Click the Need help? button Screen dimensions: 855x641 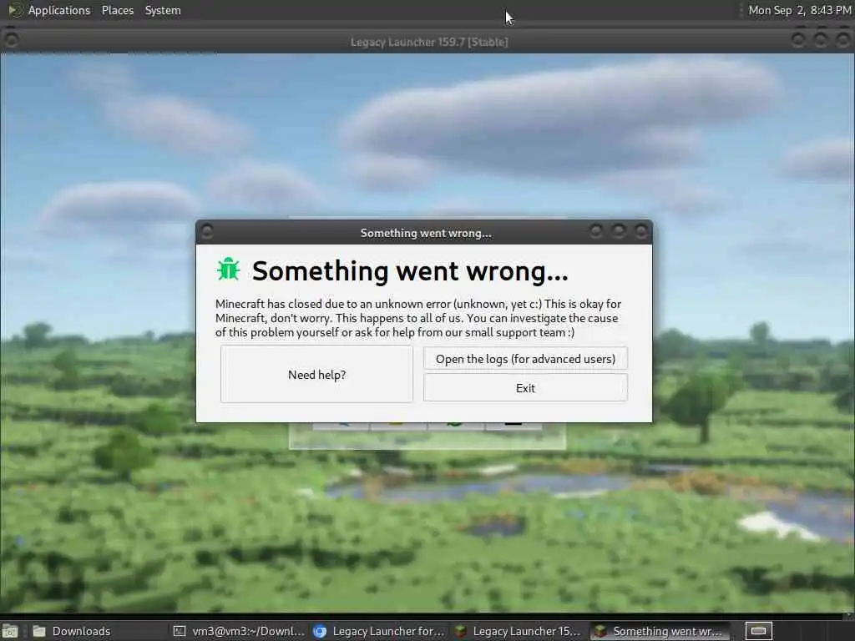pyautogui.click(x=316, y=375)
